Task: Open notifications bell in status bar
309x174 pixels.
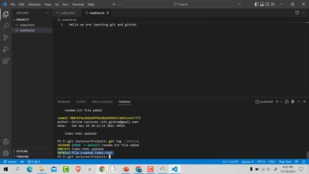Action: pyautogui.click(x=304, y=162)
